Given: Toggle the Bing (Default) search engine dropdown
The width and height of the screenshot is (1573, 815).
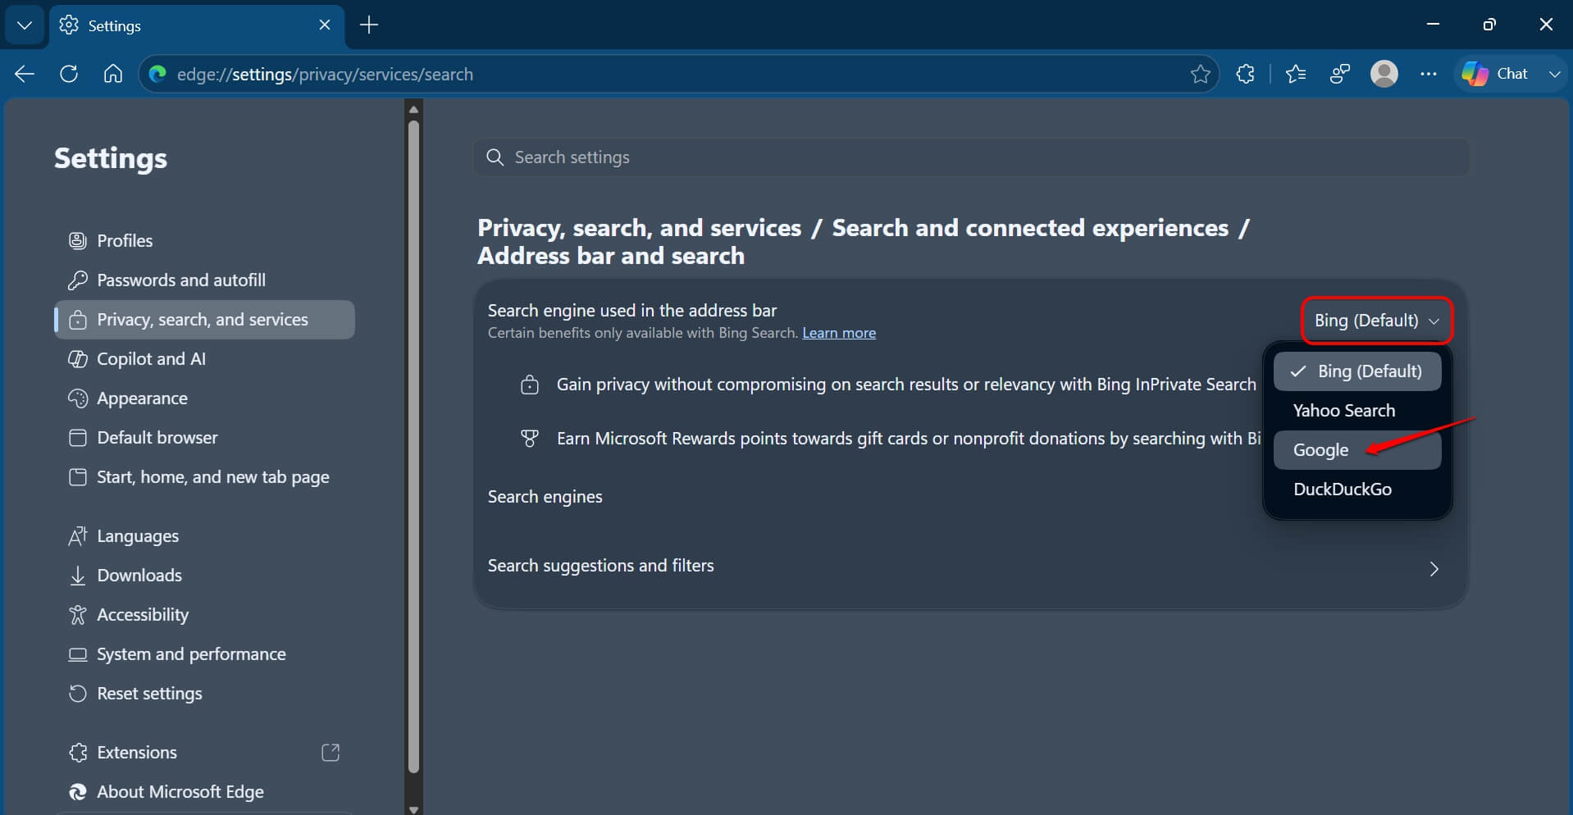Looking at the screenshot, I should coord(1377,321).
